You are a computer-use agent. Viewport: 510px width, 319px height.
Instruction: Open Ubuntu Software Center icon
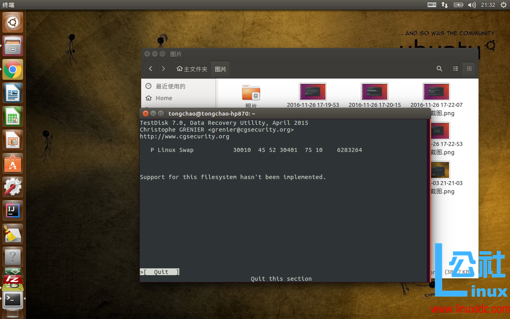tap(13, 163)
